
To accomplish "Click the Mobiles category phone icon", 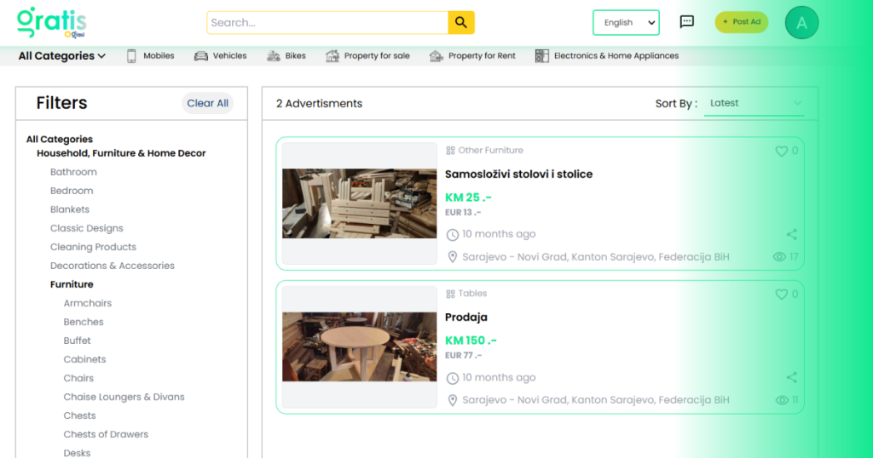I will [132, 56].
